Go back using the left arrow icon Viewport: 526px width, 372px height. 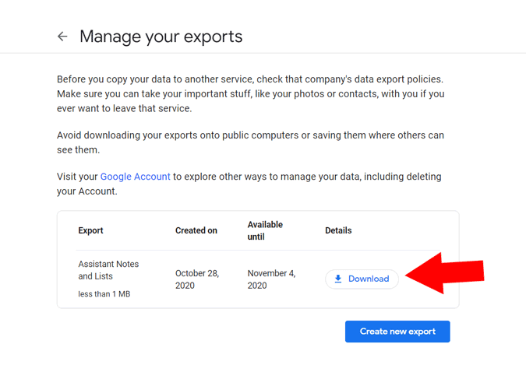coord(62,37)
